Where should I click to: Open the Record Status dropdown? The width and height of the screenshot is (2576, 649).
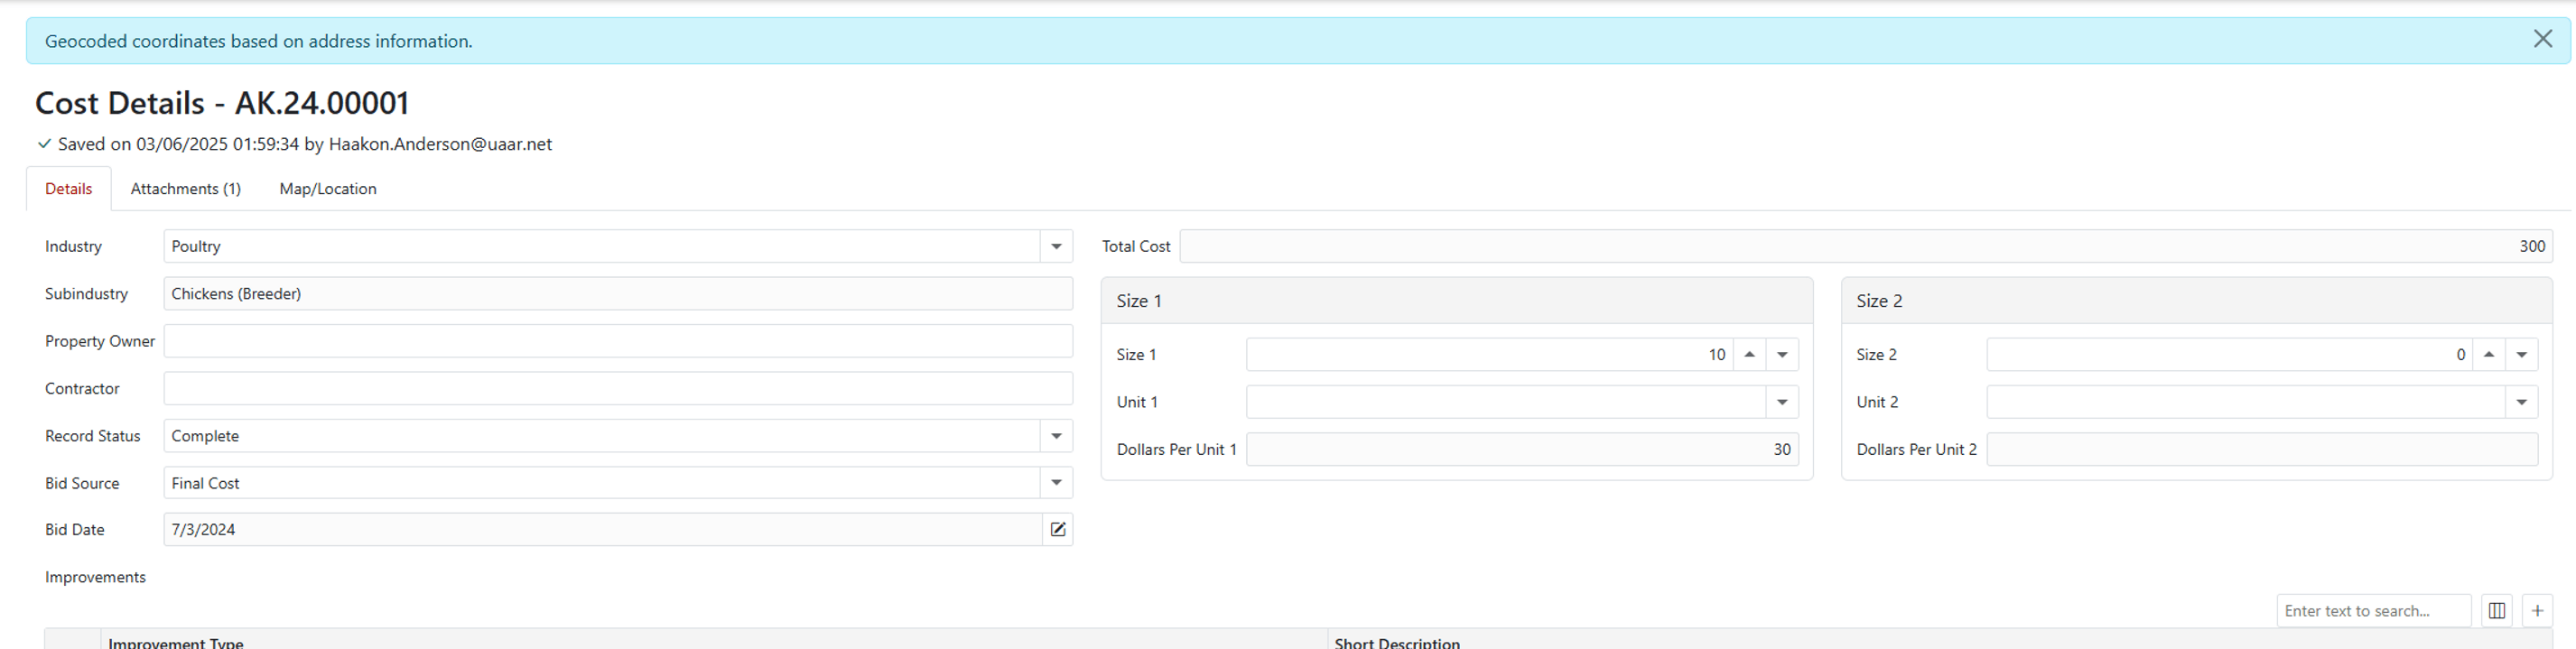[x=1056, y=436]
